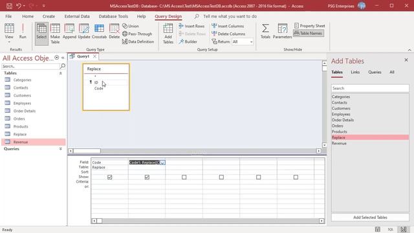414x233 pixels.
Task: Choose the Append query type
Action: coord(69,31)
